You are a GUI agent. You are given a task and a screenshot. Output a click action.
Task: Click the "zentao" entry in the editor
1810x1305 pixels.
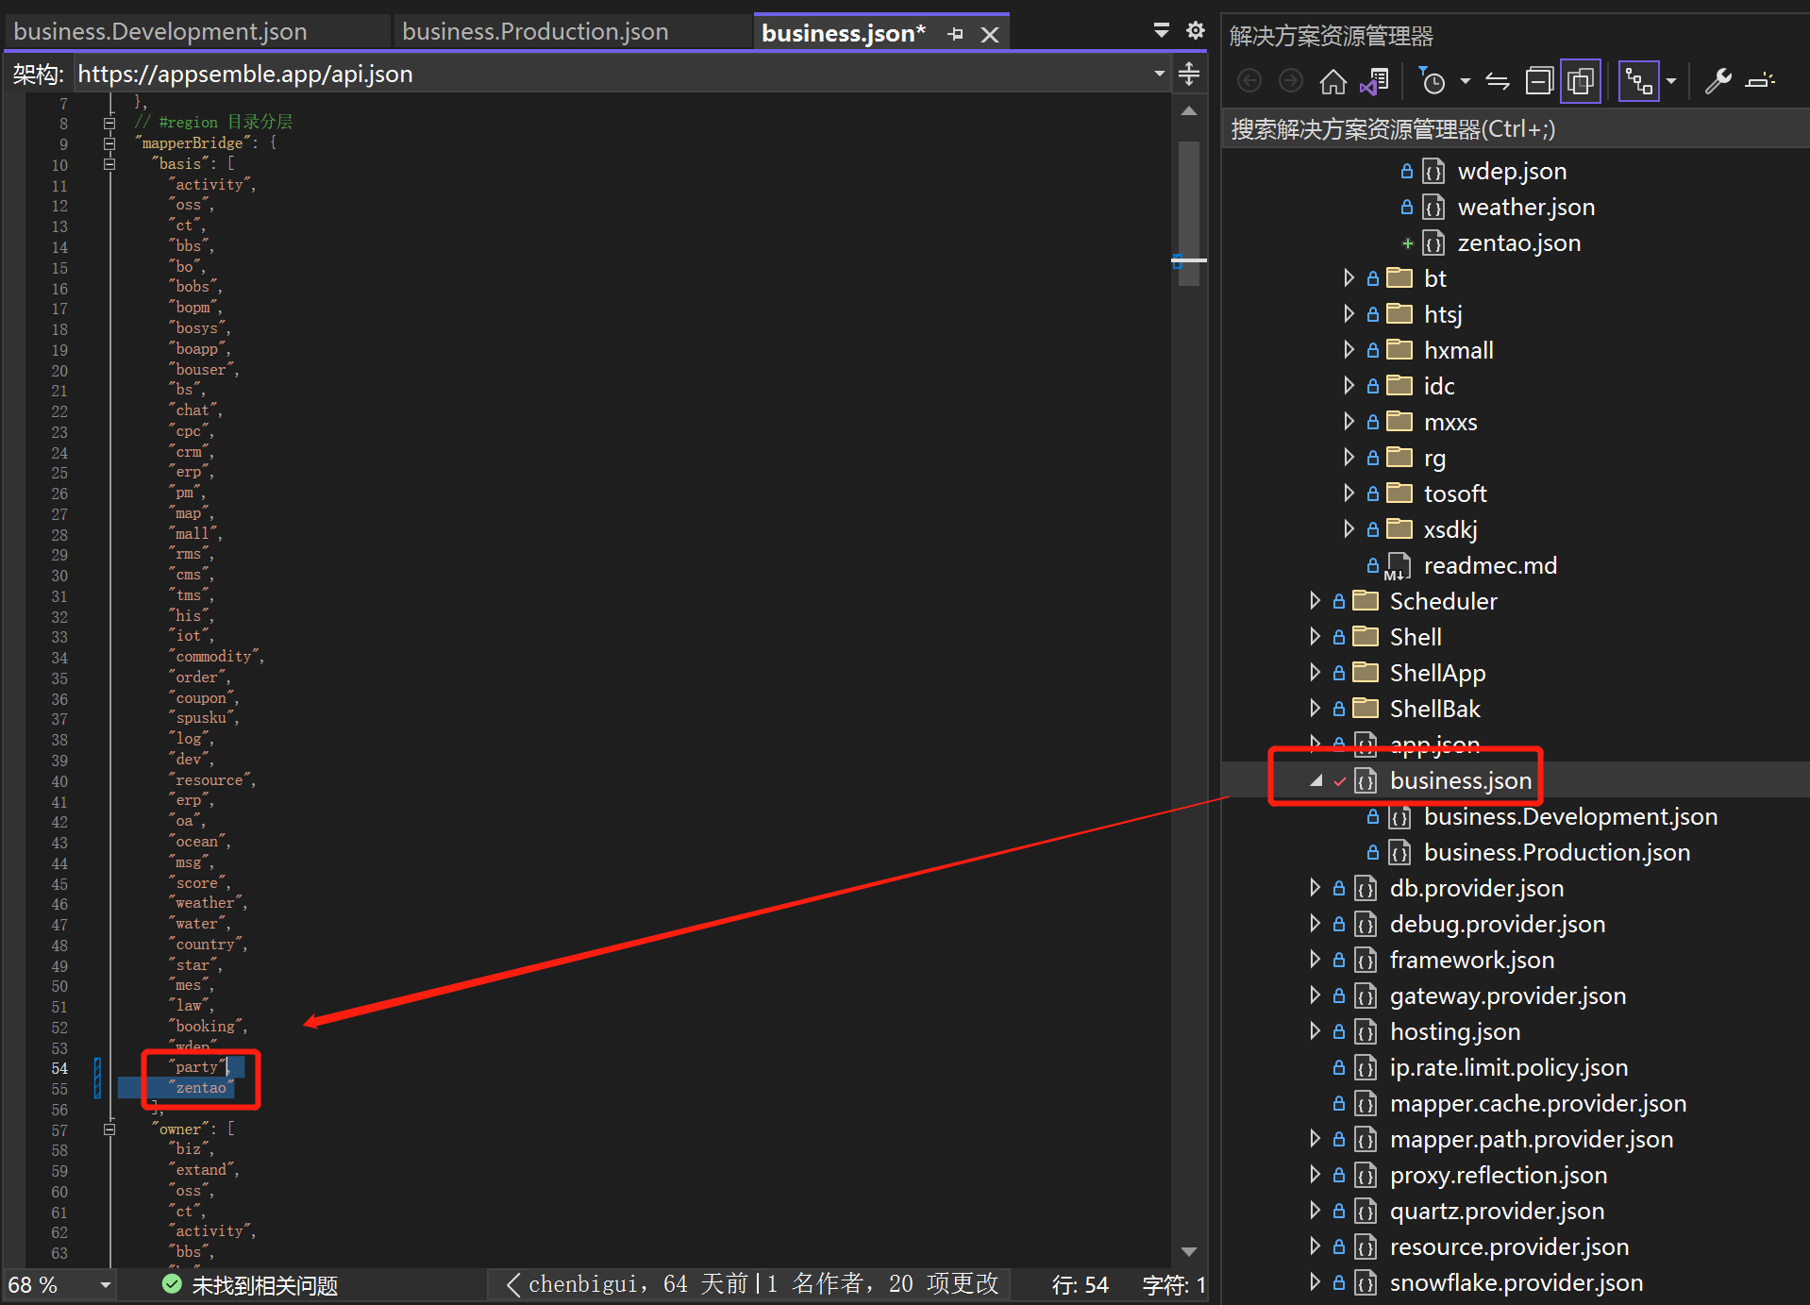tap(201, 1088)
